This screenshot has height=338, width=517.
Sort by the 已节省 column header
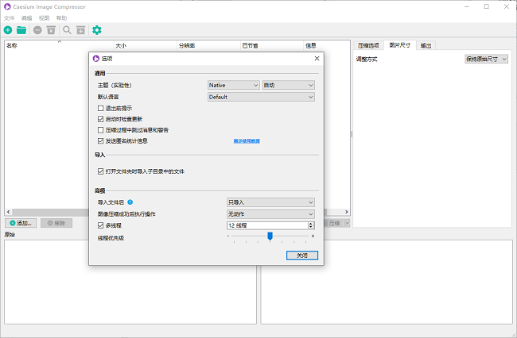(x=272, y=46)
